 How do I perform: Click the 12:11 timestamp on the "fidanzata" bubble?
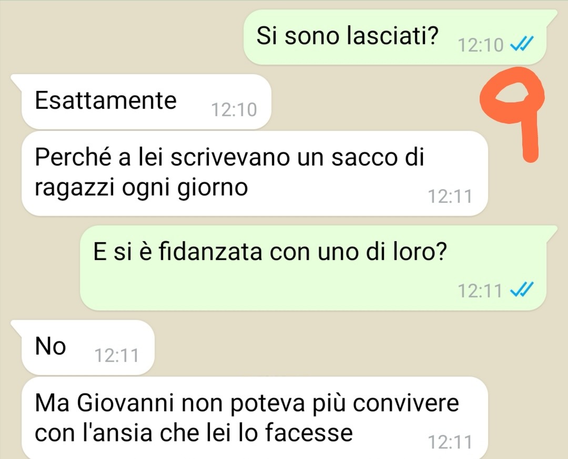480,290
